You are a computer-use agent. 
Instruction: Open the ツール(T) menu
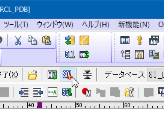coord(16,25)
